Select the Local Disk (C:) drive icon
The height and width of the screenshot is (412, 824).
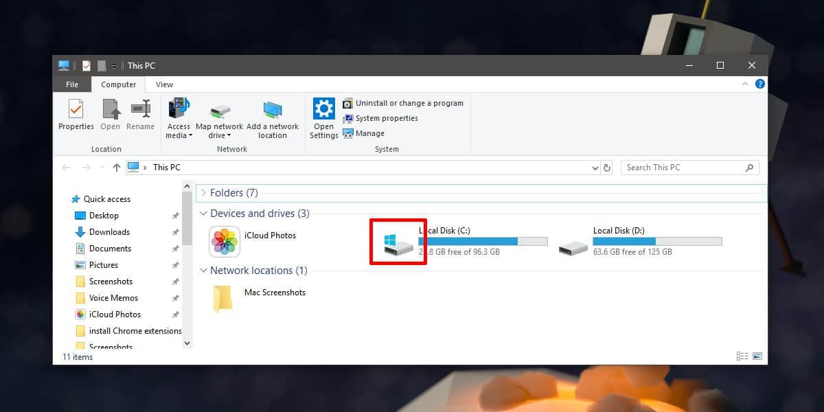(x=399, y=244)
